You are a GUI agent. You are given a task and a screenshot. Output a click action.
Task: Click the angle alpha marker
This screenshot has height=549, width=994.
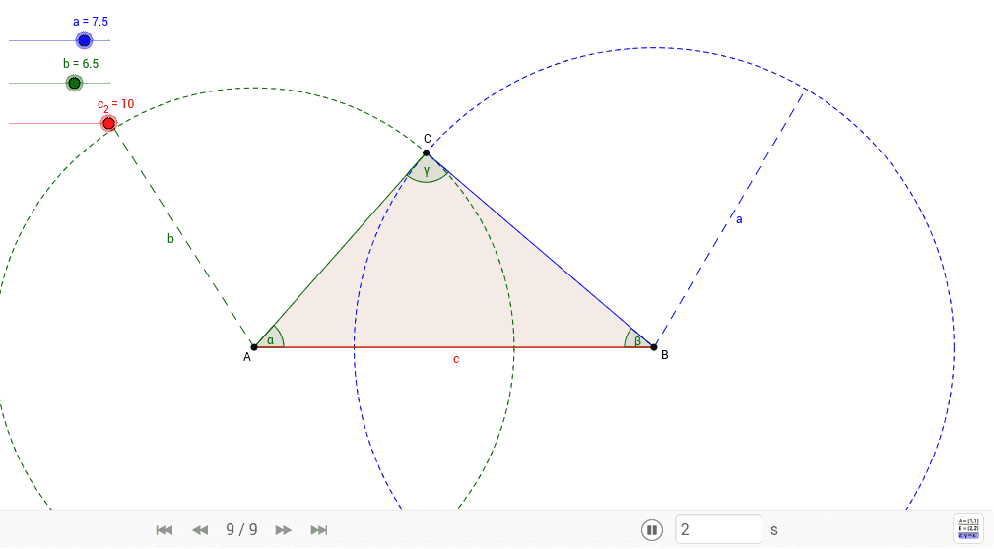271,340
